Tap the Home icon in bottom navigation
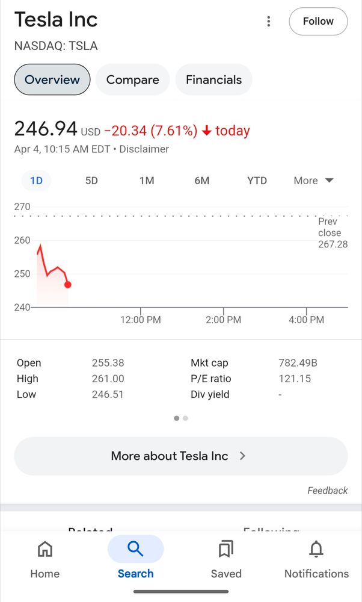Image resolution: width=362 pixels, height=602 pixels. click(45, 549)
